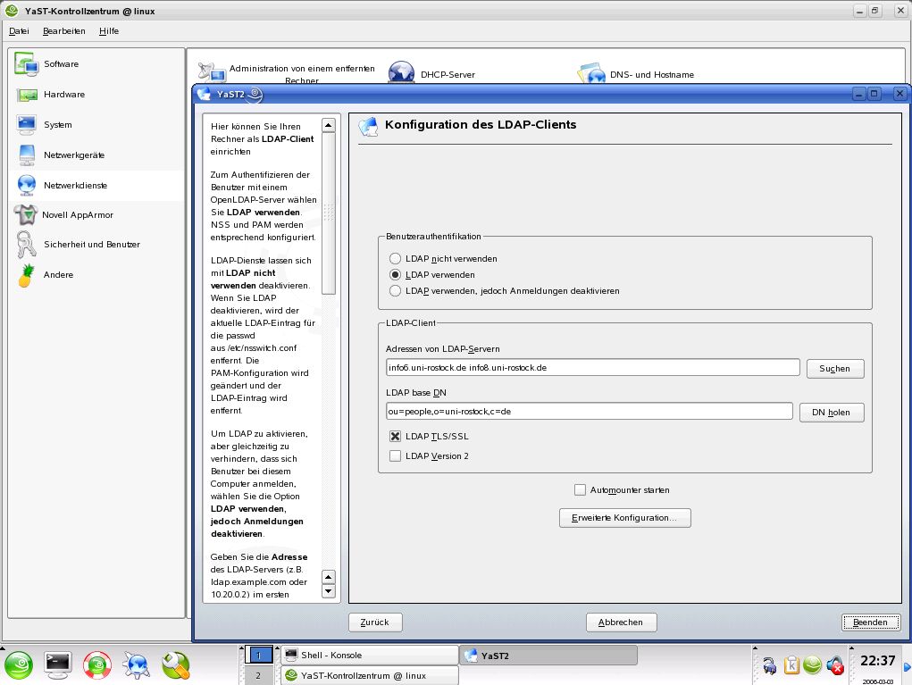This screenshot has width=912, height=685.
Task: Choose 'LDAP verwenden, jedoch Anmeldungen deaktivieren'
Action: [396, 291]
